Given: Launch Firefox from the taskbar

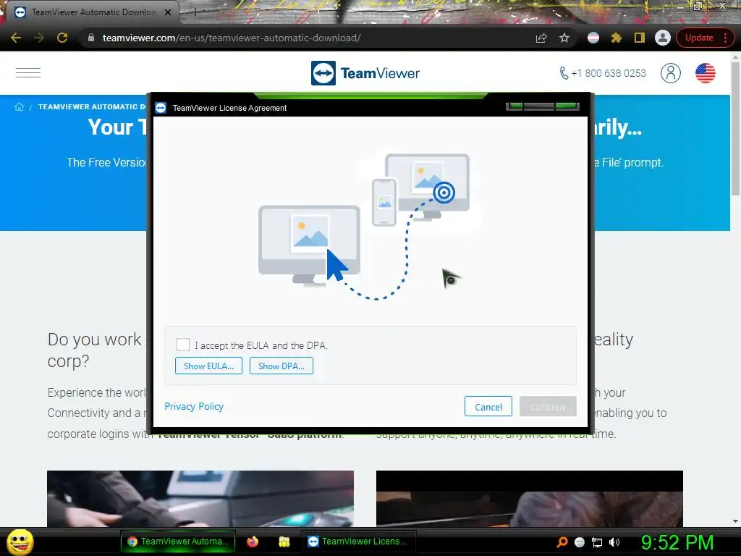Looking at the screenshot, I should click(253, 542).
